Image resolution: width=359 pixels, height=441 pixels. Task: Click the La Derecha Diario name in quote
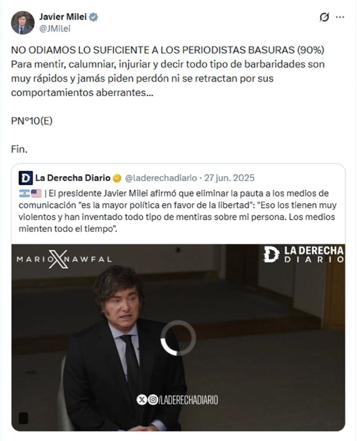coord(72,178)
